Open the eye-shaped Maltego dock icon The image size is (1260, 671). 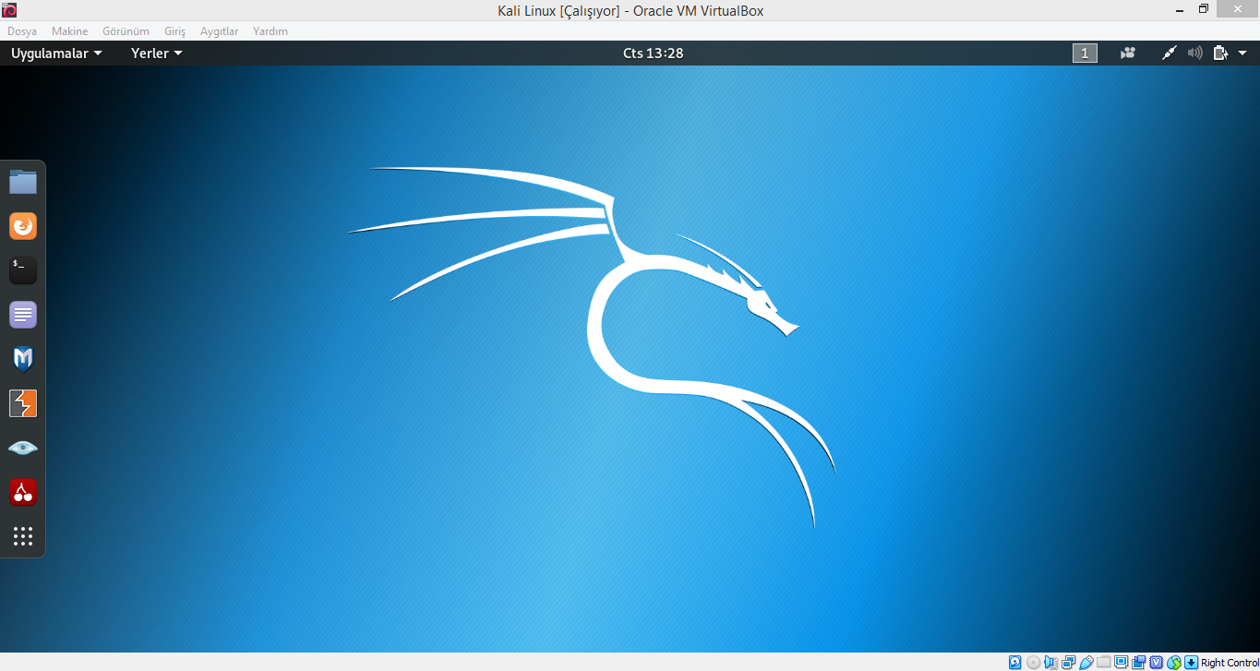pos(23,448)
